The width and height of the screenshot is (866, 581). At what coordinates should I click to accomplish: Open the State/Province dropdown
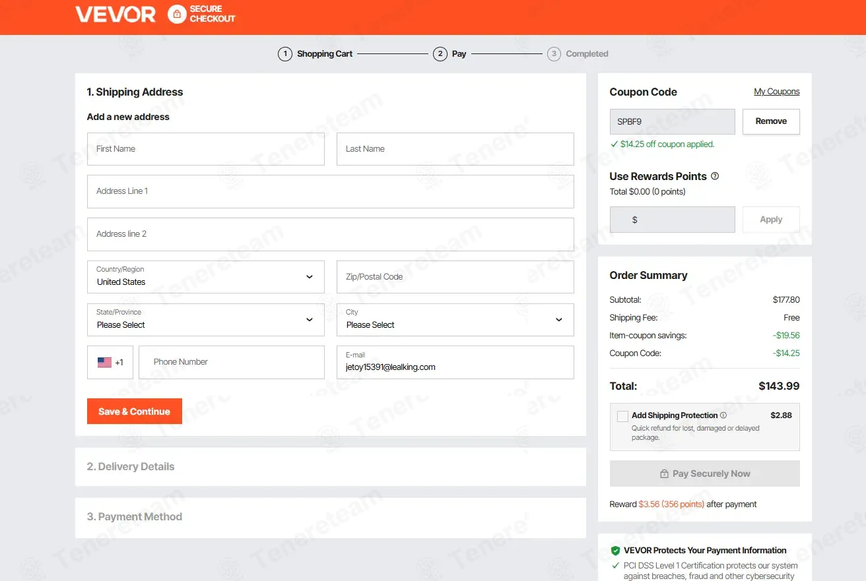pyautogui.click(x=206, y=320)
